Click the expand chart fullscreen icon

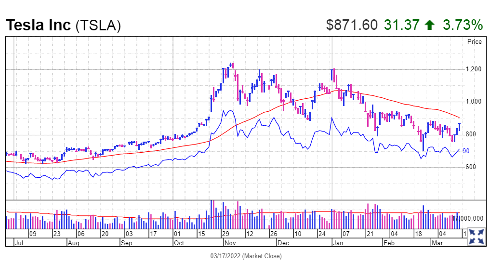pos(477,237)
